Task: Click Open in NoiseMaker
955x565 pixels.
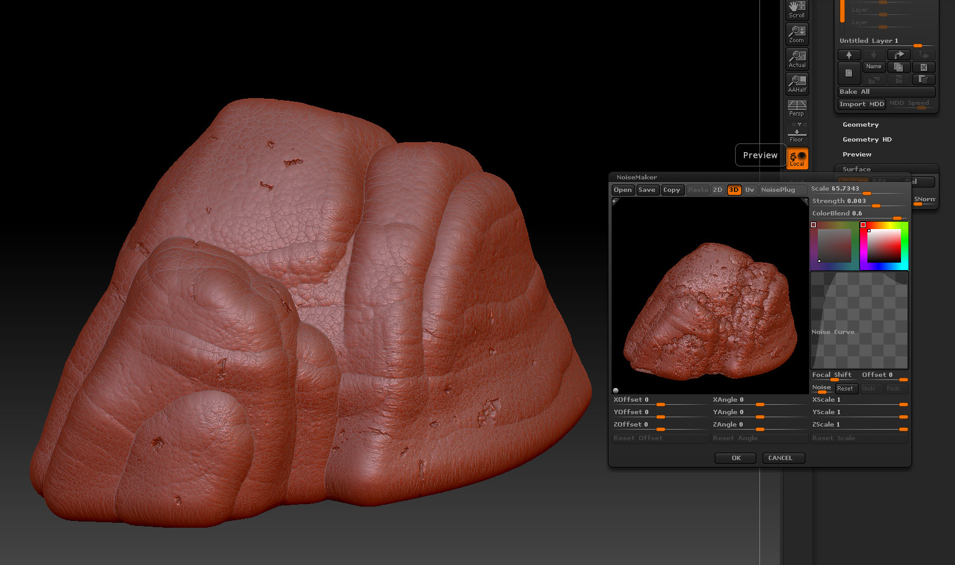Action: tap(623, 190)
